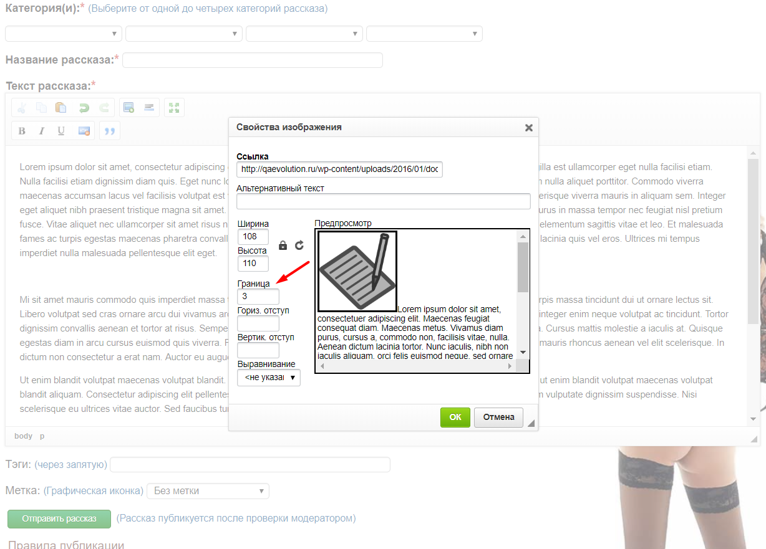The width and height of the screenshot is (766, 549).
Task: Expand the Метка icon dropdown
Action: [x=208, y=491]
